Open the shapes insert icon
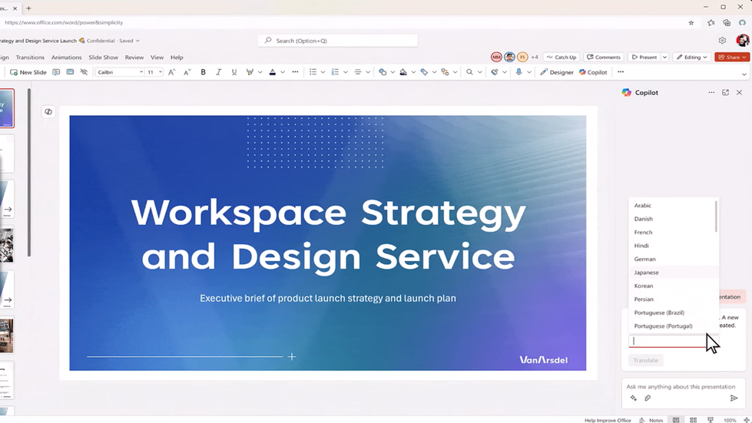This screenshot has width=752, height=423. click(x=383, y=72)
